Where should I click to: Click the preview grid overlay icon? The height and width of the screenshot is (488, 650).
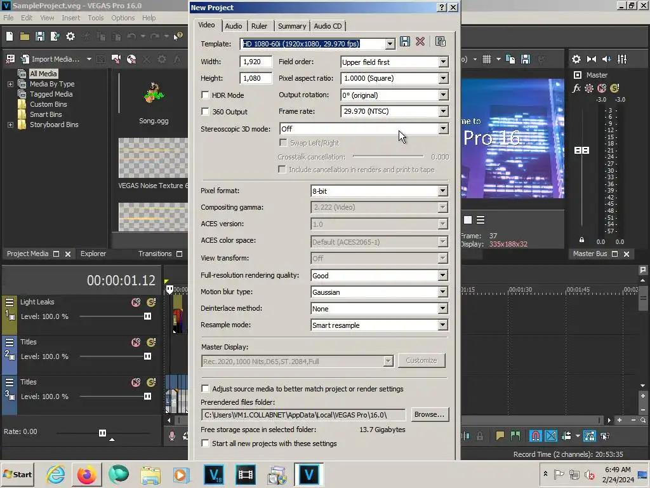[487, 59]
